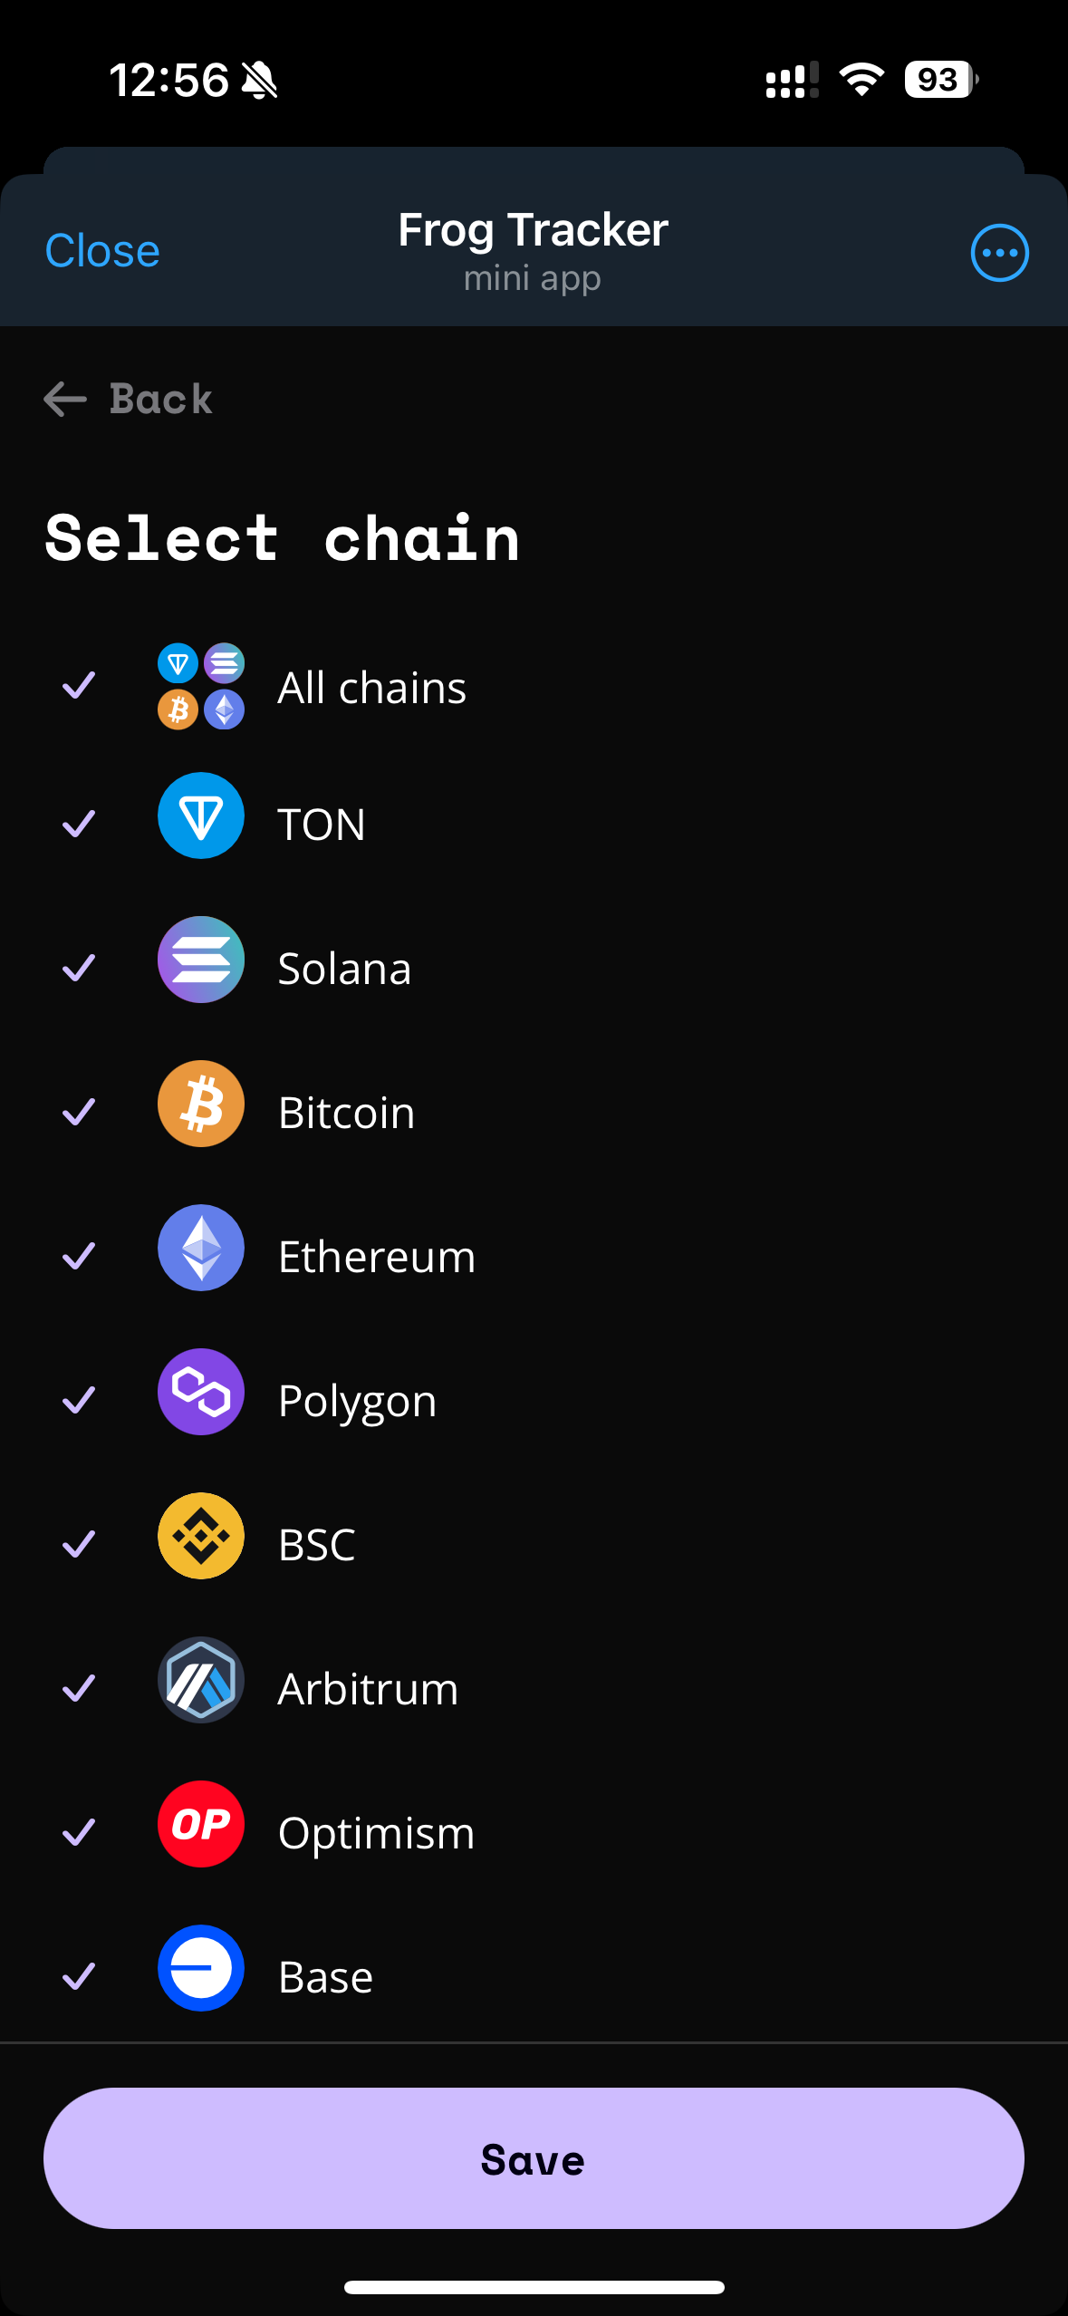Tap the All chains combined icon
Image resolution: width=1068 pixels, height=2316 pixels.
pos(201,687)
